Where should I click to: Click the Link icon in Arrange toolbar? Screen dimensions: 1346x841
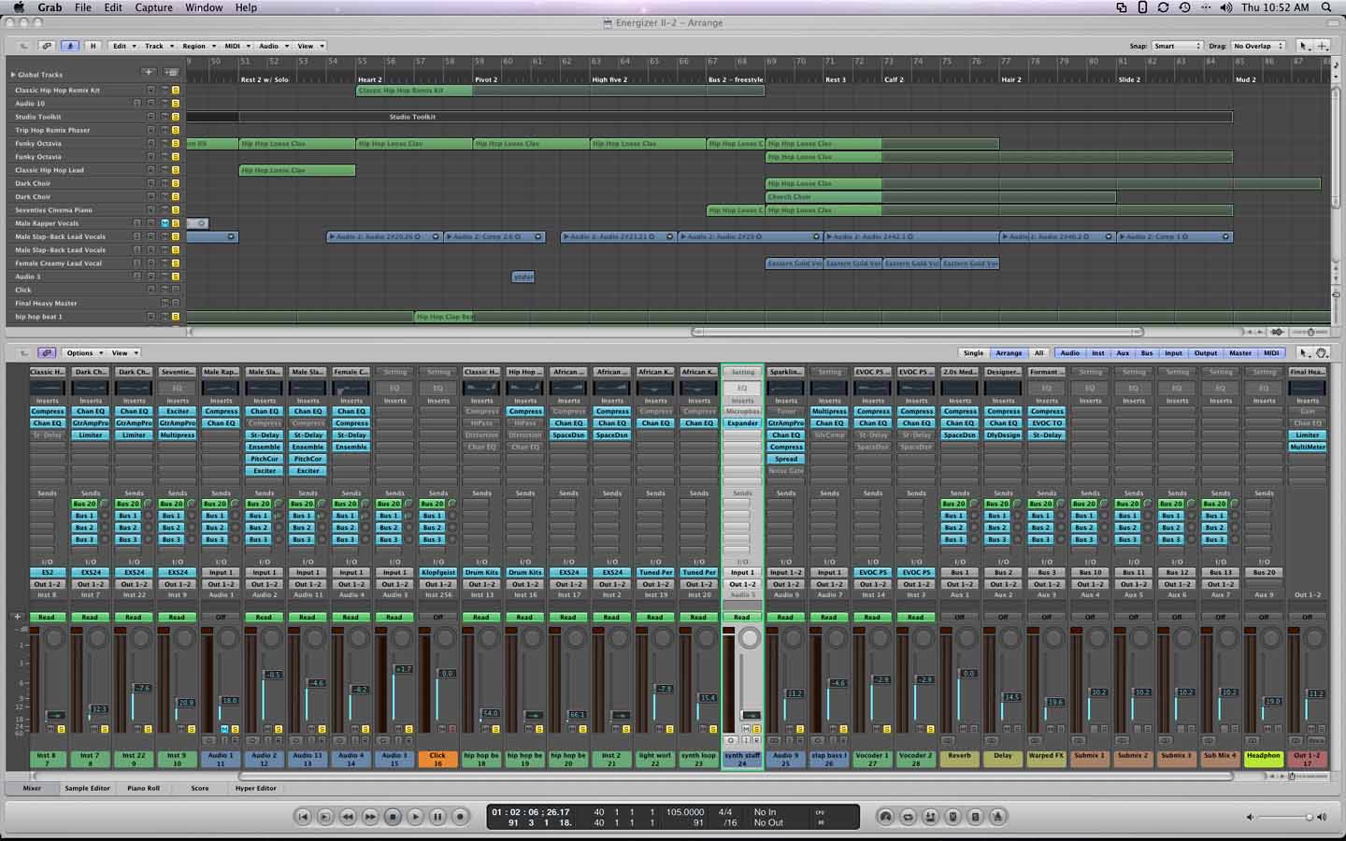click(x=46, y=46)
